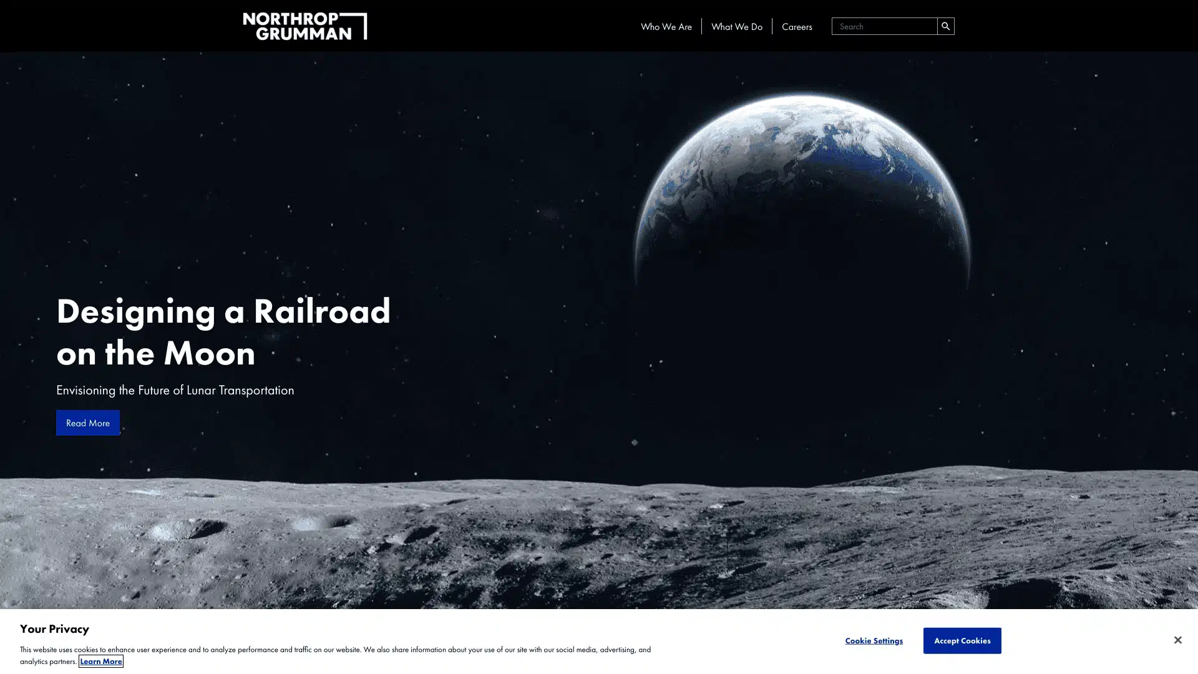Image resolution: width=1198 pixels, height=674 pixels.
Task: Go to the Careers page
Action: [796, 27]
